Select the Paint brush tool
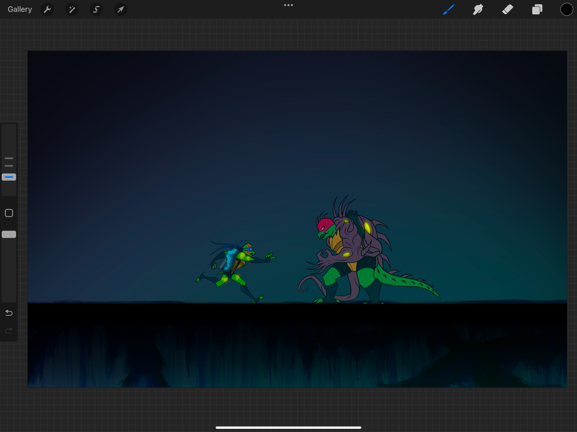The height and width of the screenshot is (432, 577). point(449,10)
